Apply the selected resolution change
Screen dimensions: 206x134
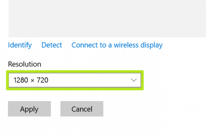pos(29,109)
